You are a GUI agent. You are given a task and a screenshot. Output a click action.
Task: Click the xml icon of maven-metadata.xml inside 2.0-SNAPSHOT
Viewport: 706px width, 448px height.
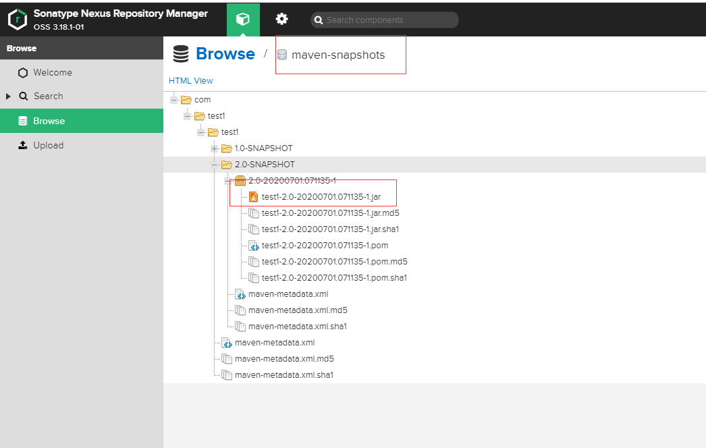click(x=240, y=294)
